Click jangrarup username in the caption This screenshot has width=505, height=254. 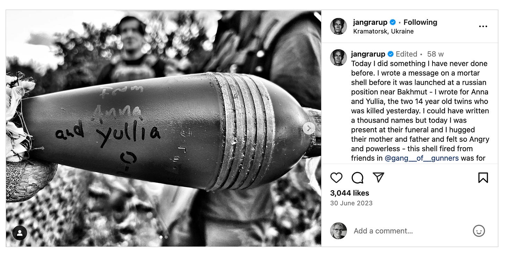coord(368,54)
